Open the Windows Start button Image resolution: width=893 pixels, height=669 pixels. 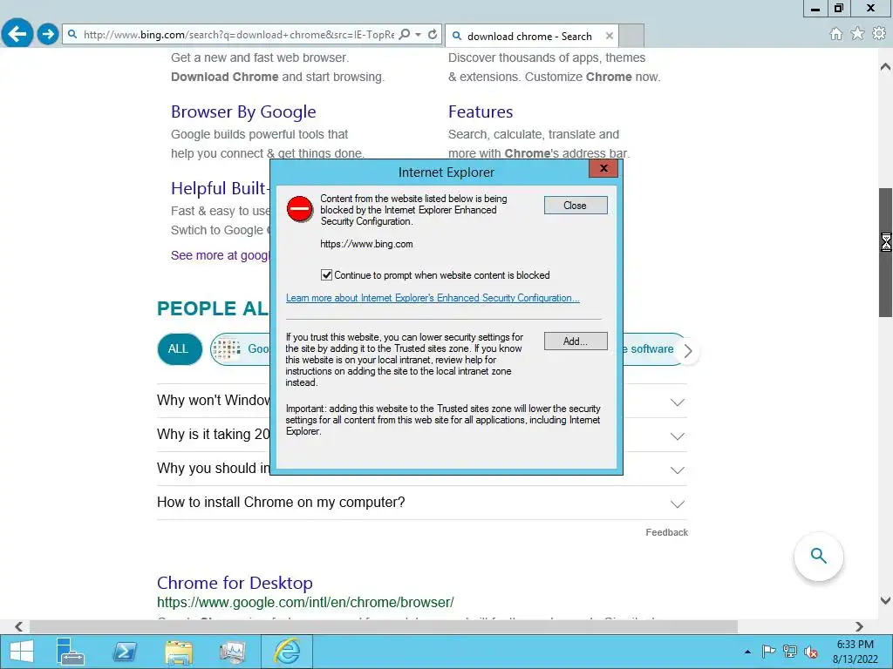22,652
